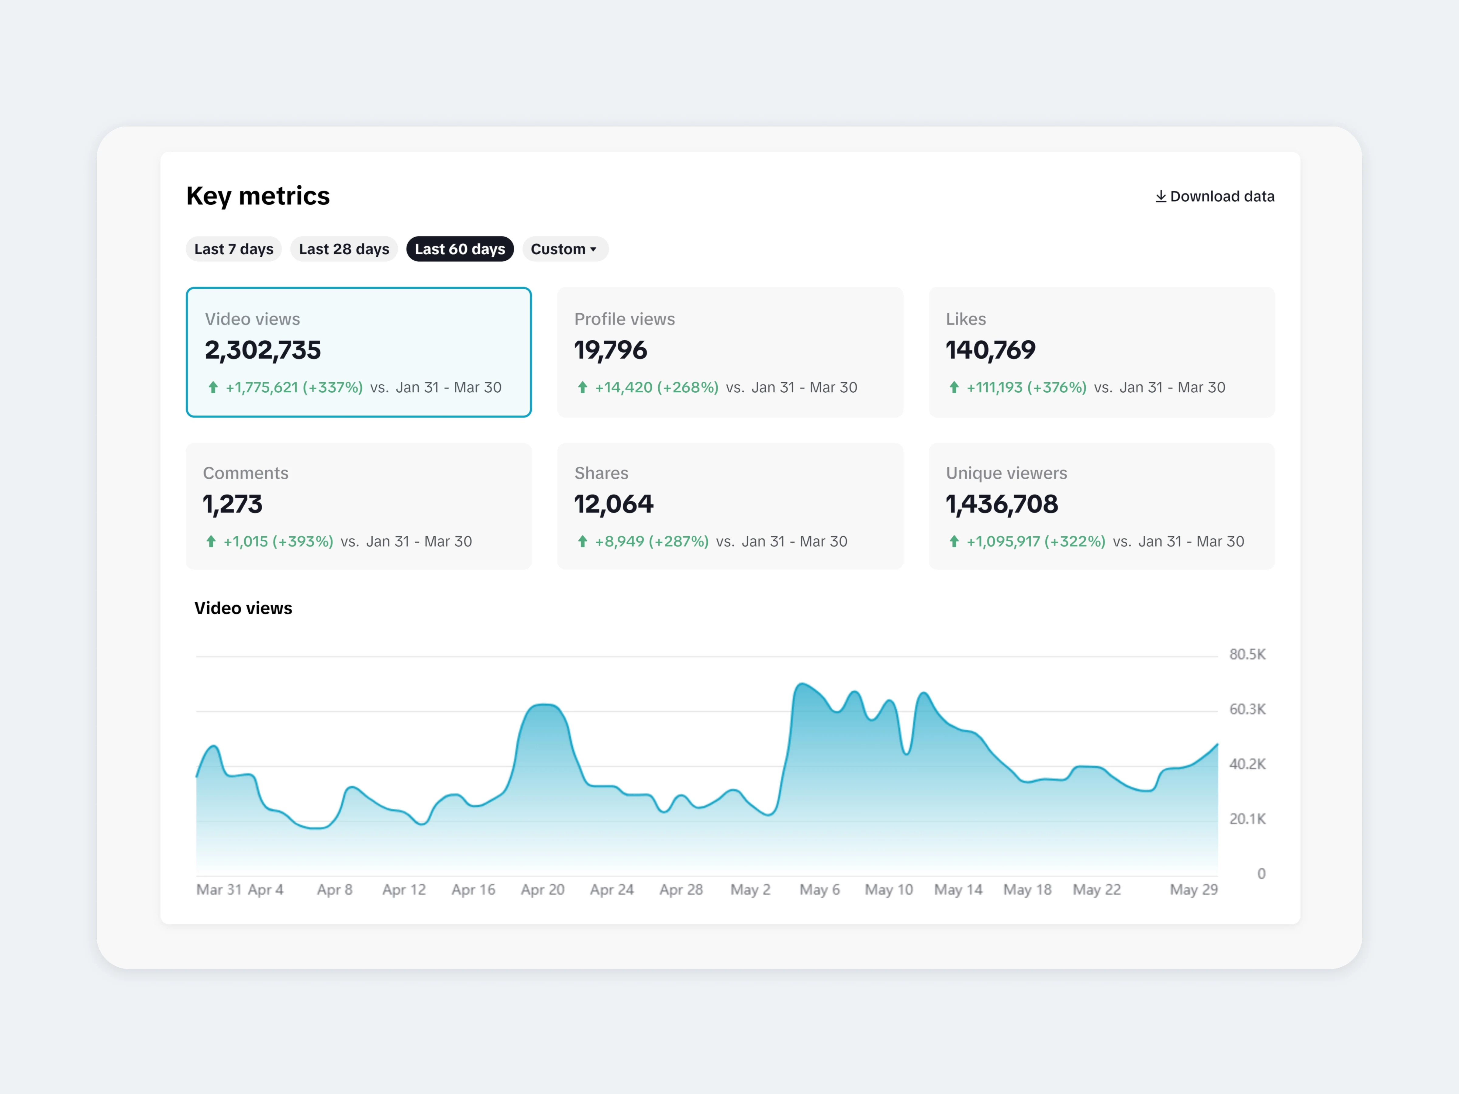Select the Comments metric card

coord(359,507)
